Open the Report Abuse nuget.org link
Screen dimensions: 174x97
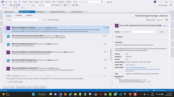pyautogui.click(x=143, y=69)
